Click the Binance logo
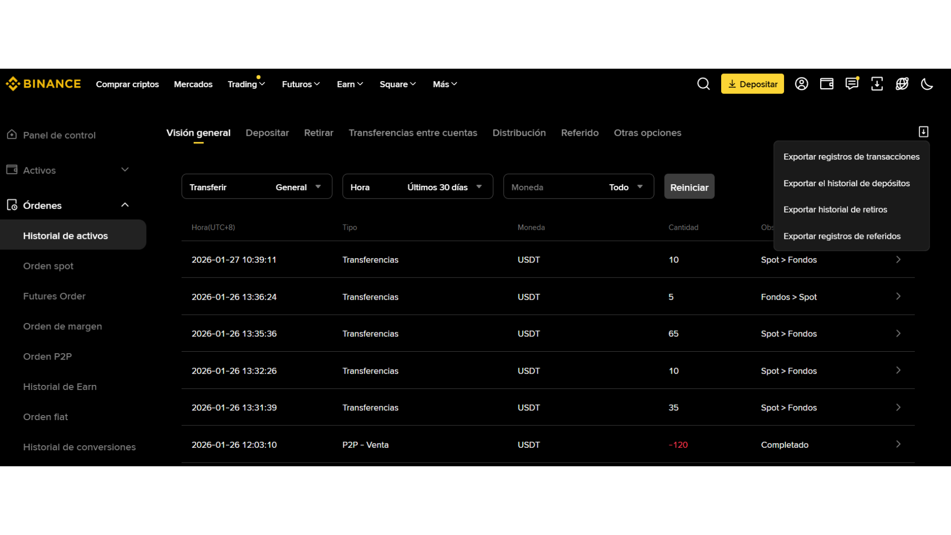The height and width of the screenshot is (535, 951). (43, 83)
